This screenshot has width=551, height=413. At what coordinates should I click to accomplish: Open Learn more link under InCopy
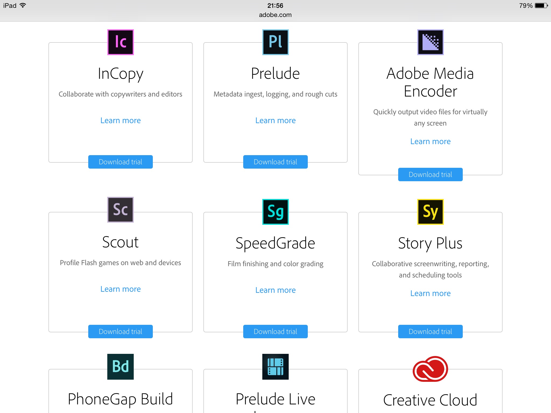(x=120, y=120)
